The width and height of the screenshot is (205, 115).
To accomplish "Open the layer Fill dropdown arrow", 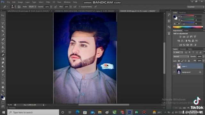I will 203,61.
